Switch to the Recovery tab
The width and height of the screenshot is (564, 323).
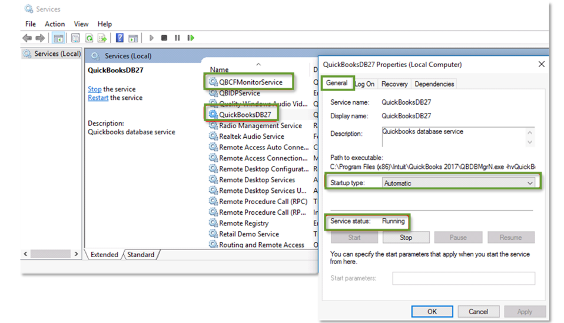tap(394, 84)
